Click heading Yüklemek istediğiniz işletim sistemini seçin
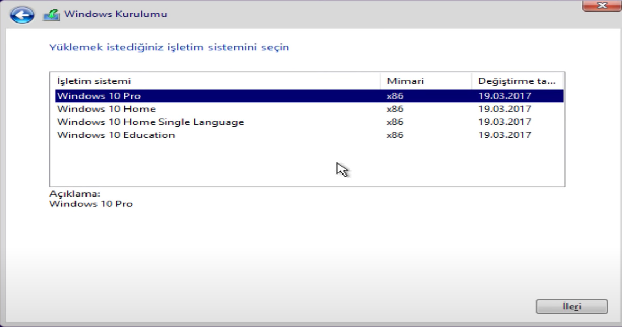The width and height of the screenshot is (622, 327). click(169, 47)
